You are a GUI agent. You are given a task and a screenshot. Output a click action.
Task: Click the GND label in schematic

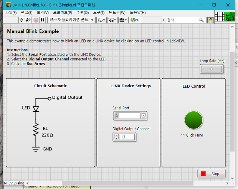tap(47, 149)
